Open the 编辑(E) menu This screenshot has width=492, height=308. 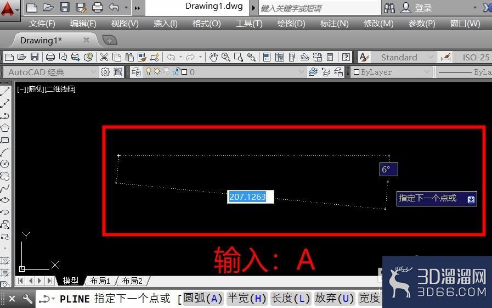[83, 24]
